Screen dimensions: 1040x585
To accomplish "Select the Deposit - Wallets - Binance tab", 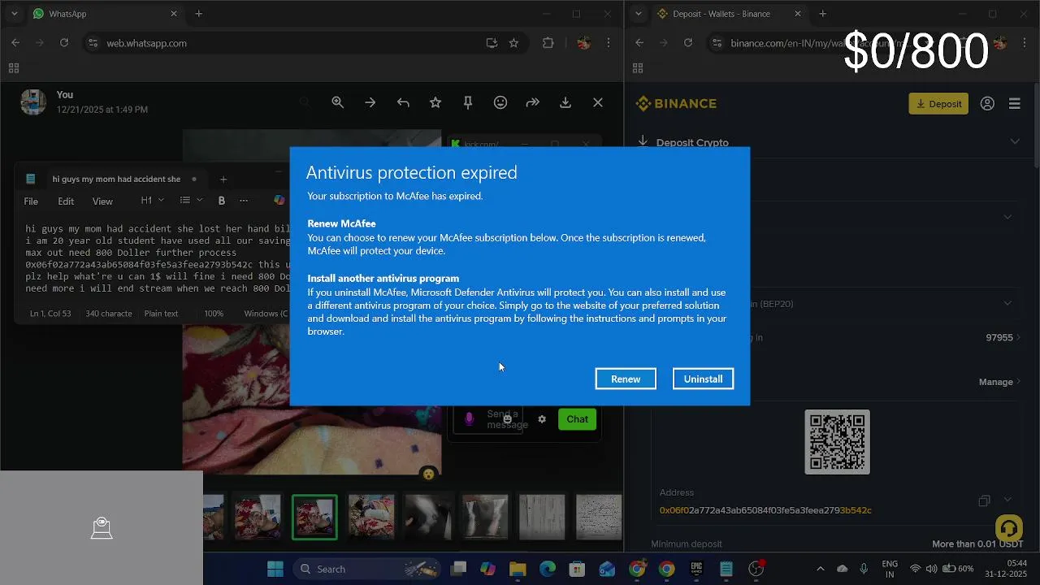I will point(729,14).
